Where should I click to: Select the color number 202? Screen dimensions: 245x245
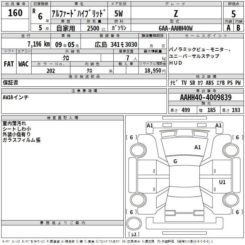[51, 71]
